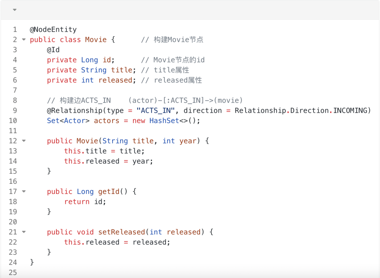The image size is (380, 278).
Task: Select the keyword public on line 2
Action: (x=43, y=40)
